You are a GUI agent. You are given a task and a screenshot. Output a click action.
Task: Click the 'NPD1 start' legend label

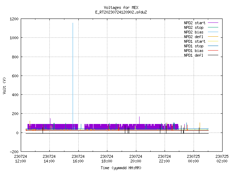coord(195,41)
